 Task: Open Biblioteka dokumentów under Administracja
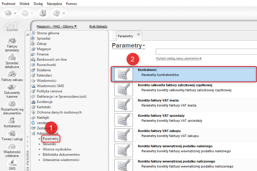pos(61,155)
